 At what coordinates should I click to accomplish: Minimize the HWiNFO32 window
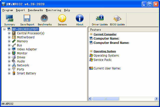click(144, 4)
